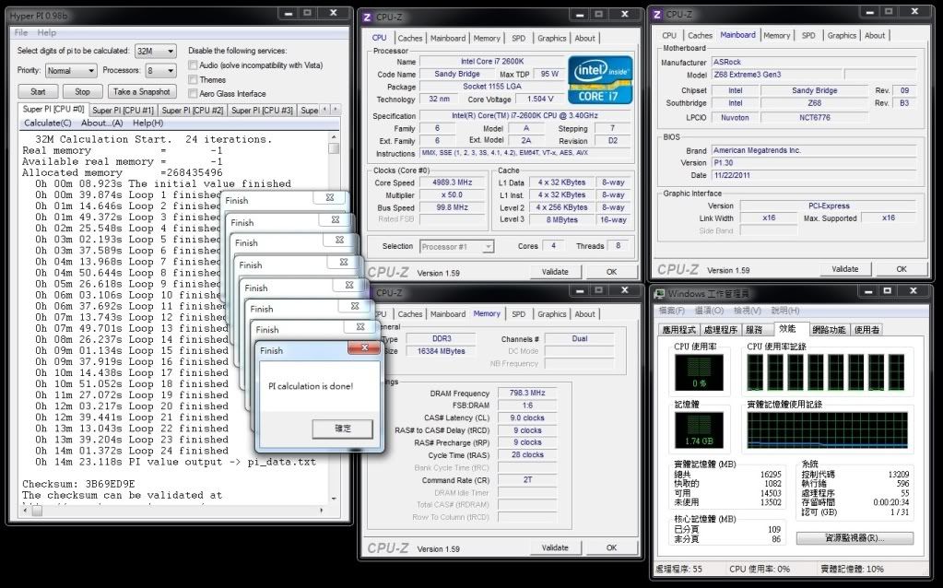
Task: Open the Processors count dropdown showing 8
Action: (161, 70)
